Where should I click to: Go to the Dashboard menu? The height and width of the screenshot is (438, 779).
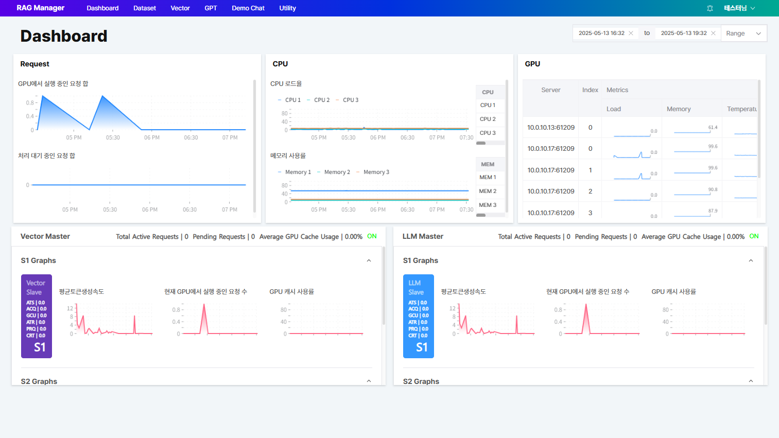[x=102, y=8]
